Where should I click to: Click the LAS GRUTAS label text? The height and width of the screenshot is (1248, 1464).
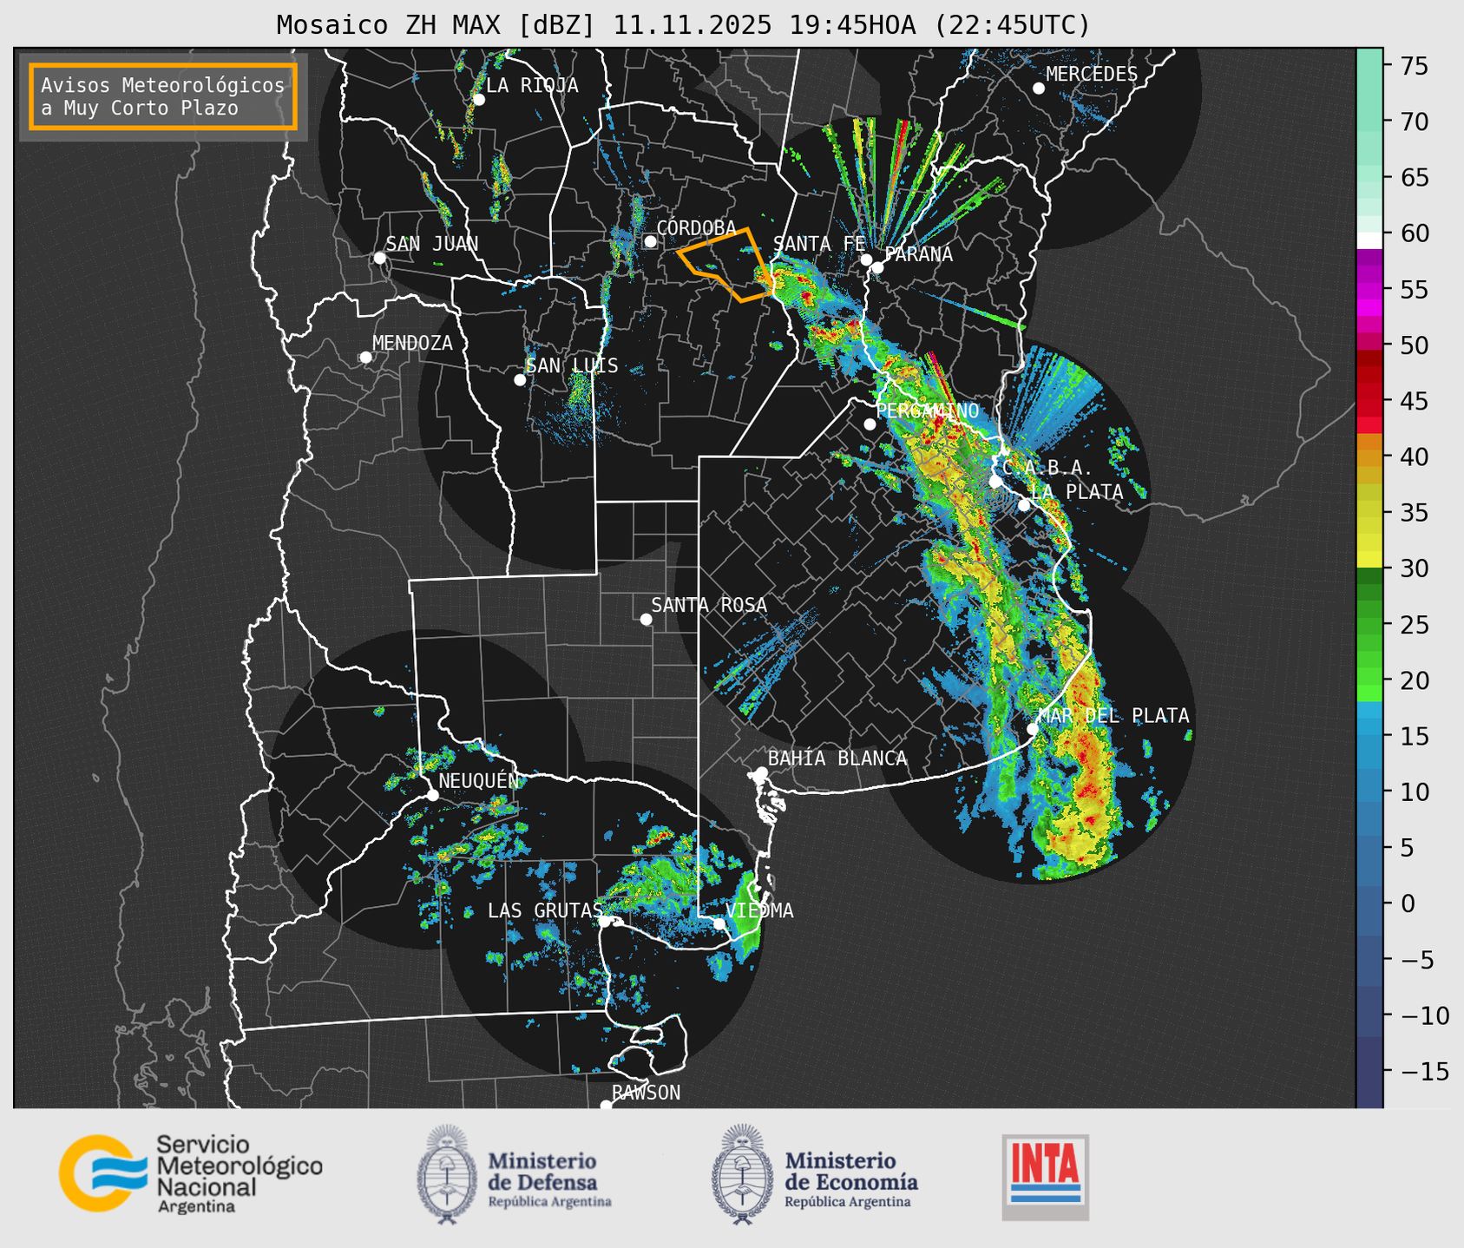545,910
